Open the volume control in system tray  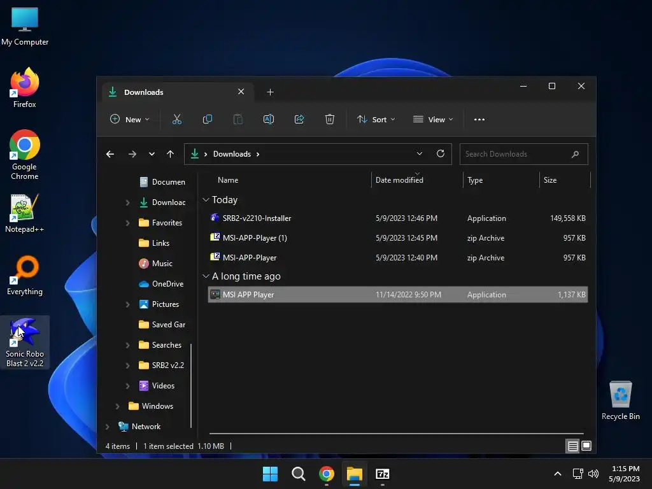[593, 474]
